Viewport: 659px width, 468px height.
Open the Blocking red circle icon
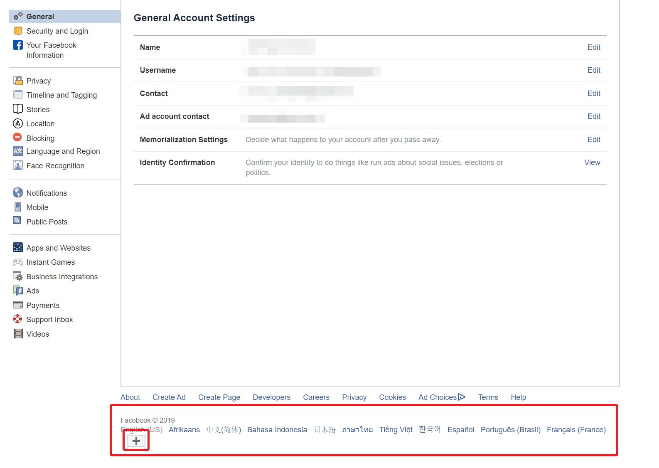pyautogui.click(x=17, y=137)
